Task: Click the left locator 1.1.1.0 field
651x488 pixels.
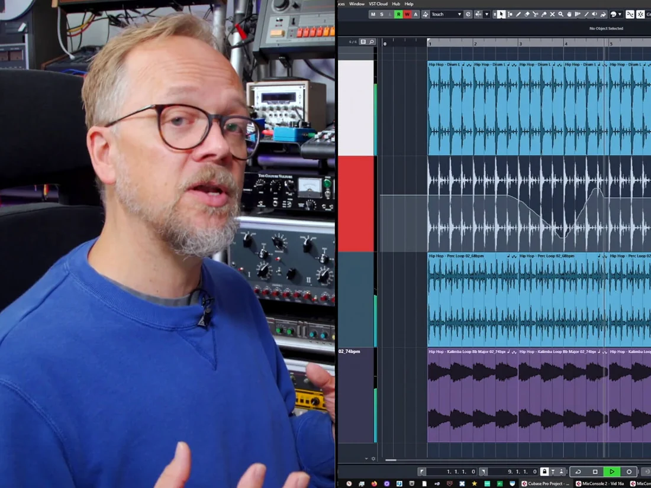Action: coord(452,472)
